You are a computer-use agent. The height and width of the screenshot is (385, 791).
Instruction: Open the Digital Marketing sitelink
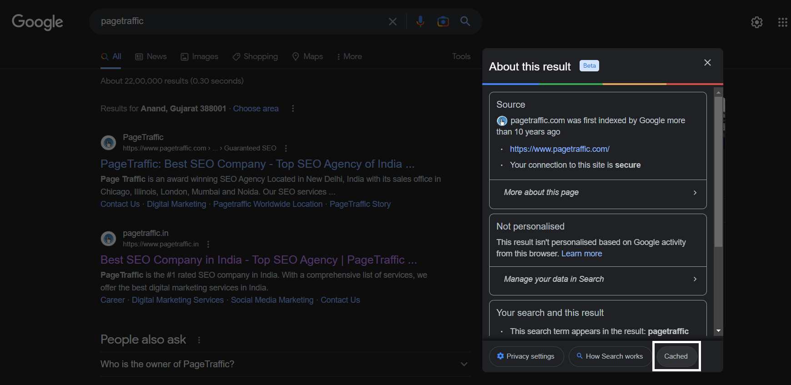(176, 204)
